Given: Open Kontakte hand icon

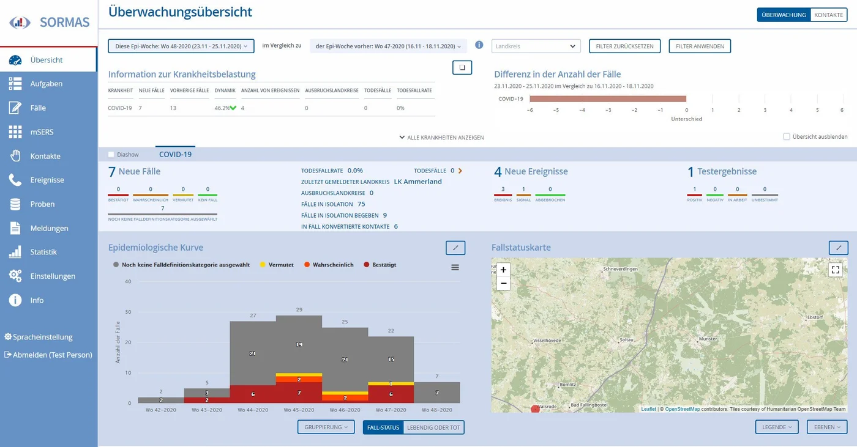Looking at the screenshot, I should (15, 156).
